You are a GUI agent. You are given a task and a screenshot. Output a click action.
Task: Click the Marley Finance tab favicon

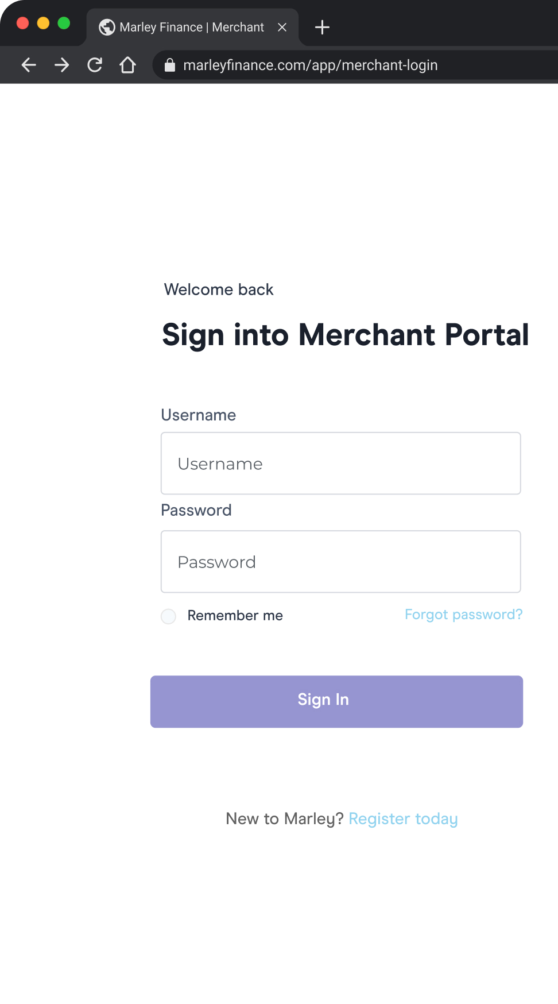coord(106,26)
